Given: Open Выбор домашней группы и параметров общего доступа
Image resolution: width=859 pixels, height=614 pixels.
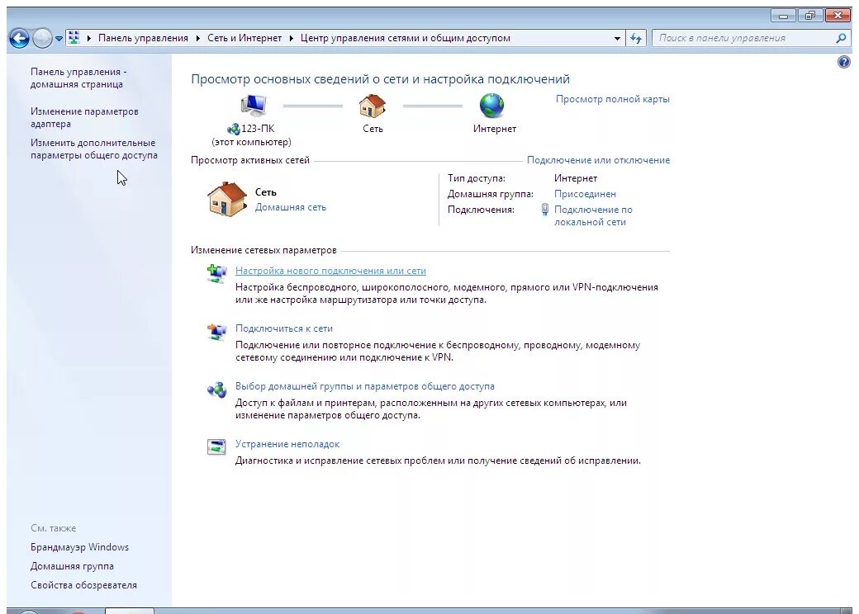Looking at the screenshot, I should (x=365, y=386).
